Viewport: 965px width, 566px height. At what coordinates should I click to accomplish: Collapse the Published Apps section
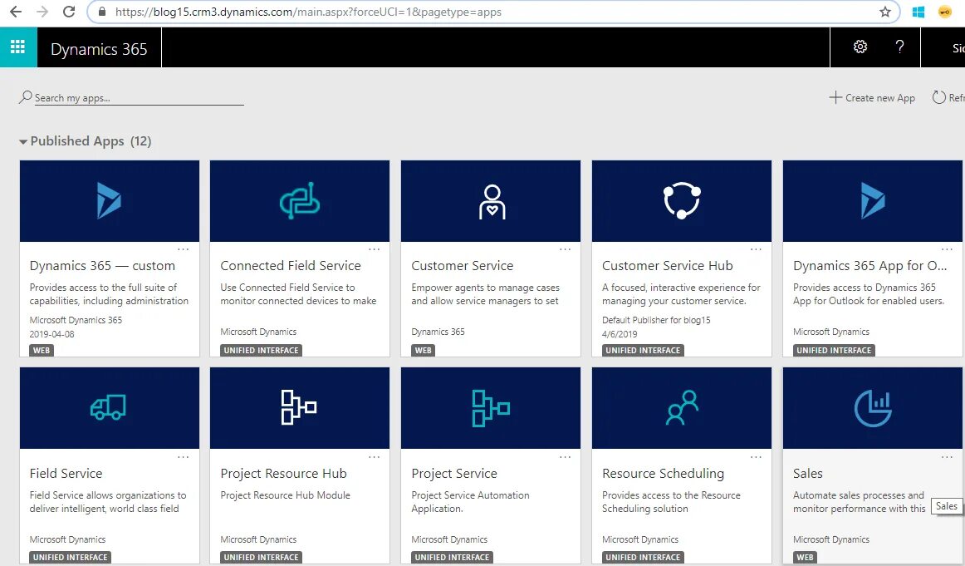pos(23,142)
